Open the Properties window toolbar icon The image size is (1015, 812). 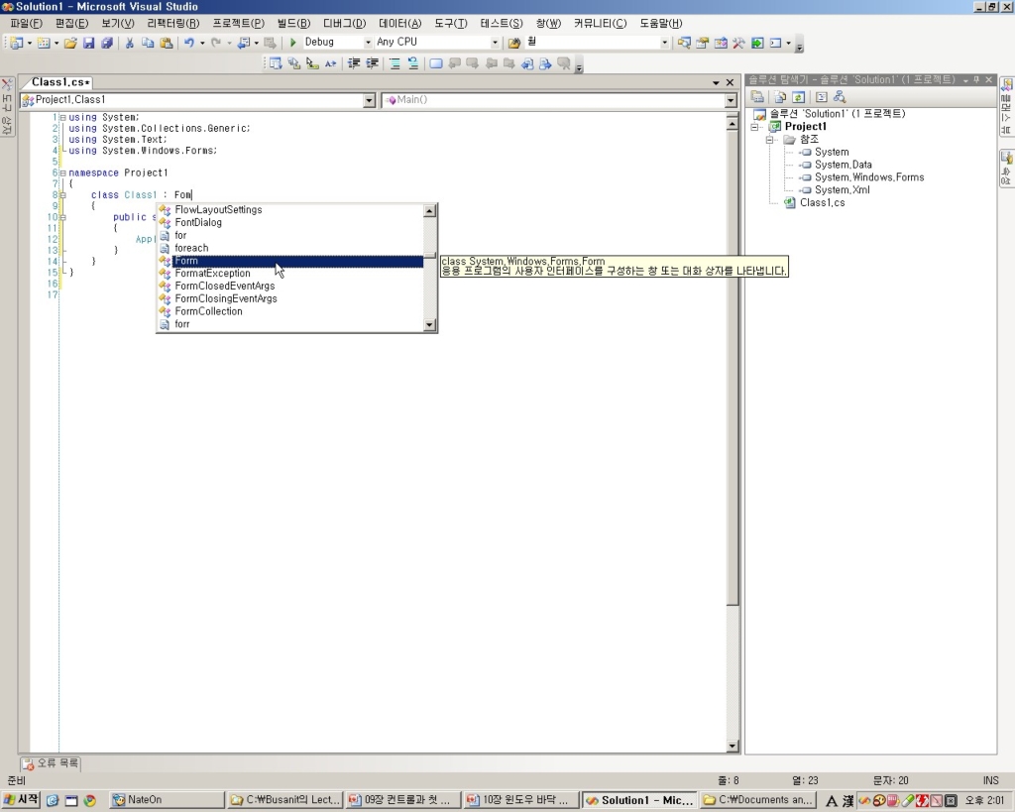pyautogui.click(x=702, y=43)
